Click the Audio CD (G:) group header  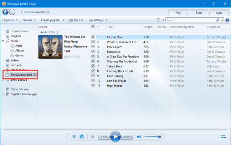coord(49,32)
